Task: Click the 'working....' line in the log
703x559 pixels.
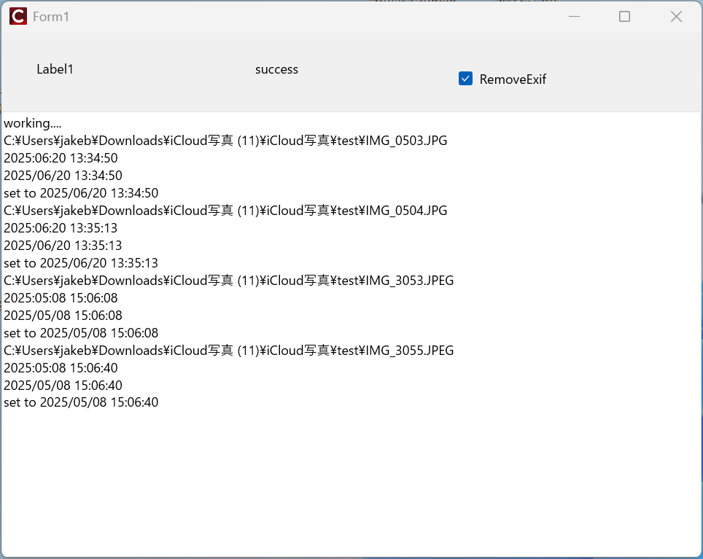Action: point(32,123)
